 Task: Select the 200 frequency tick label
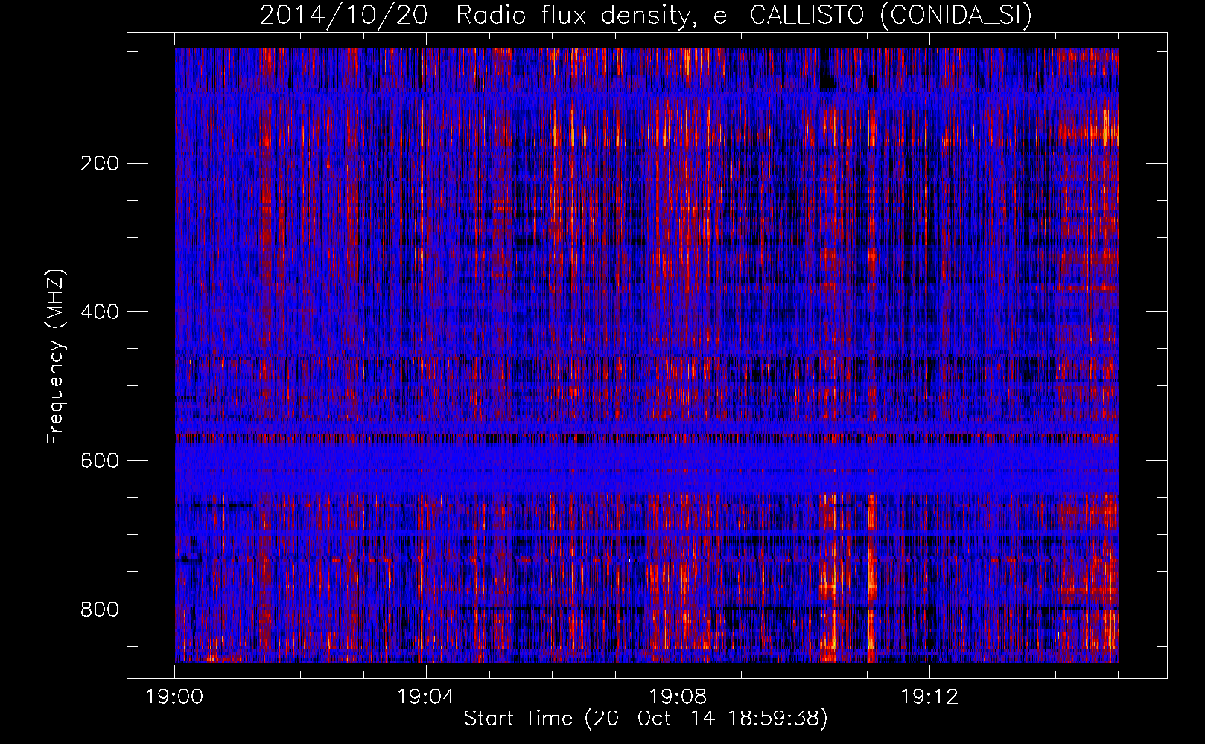click(100, 164)
